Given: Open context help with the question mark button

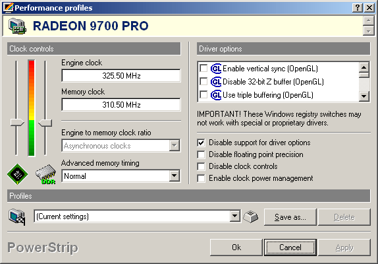Looking at the screenshot, I should coord(358,8).
